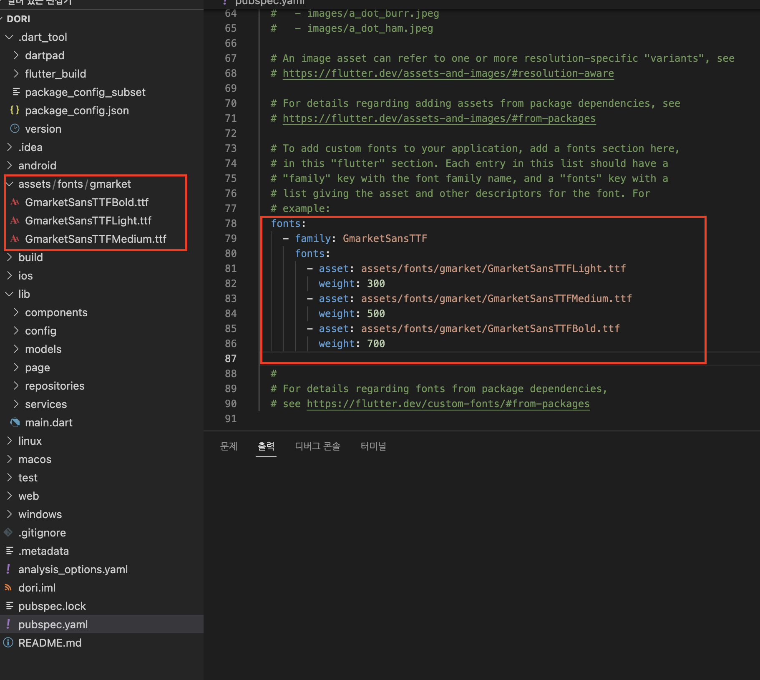The width and height of the screenshot is (760, 680).
Task: Expand the linux folder
Action: 9,441
